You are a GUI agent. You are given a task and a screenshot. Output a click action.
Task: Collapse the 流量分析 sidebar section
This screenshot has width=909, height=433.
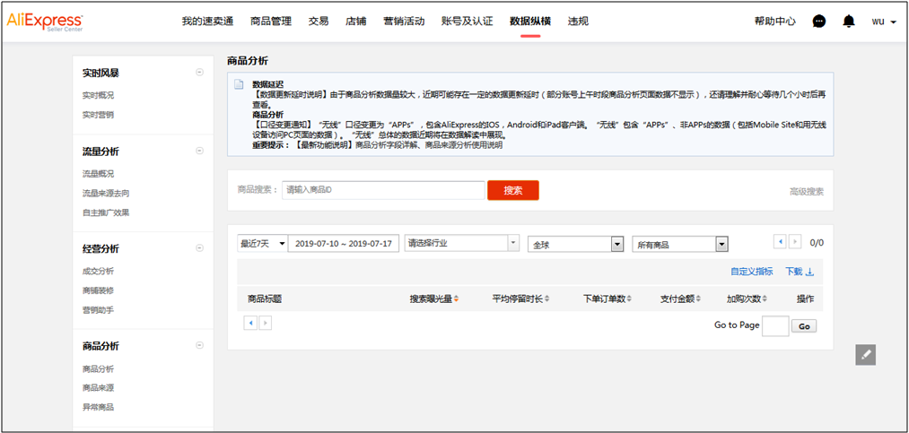click(199, 152)
